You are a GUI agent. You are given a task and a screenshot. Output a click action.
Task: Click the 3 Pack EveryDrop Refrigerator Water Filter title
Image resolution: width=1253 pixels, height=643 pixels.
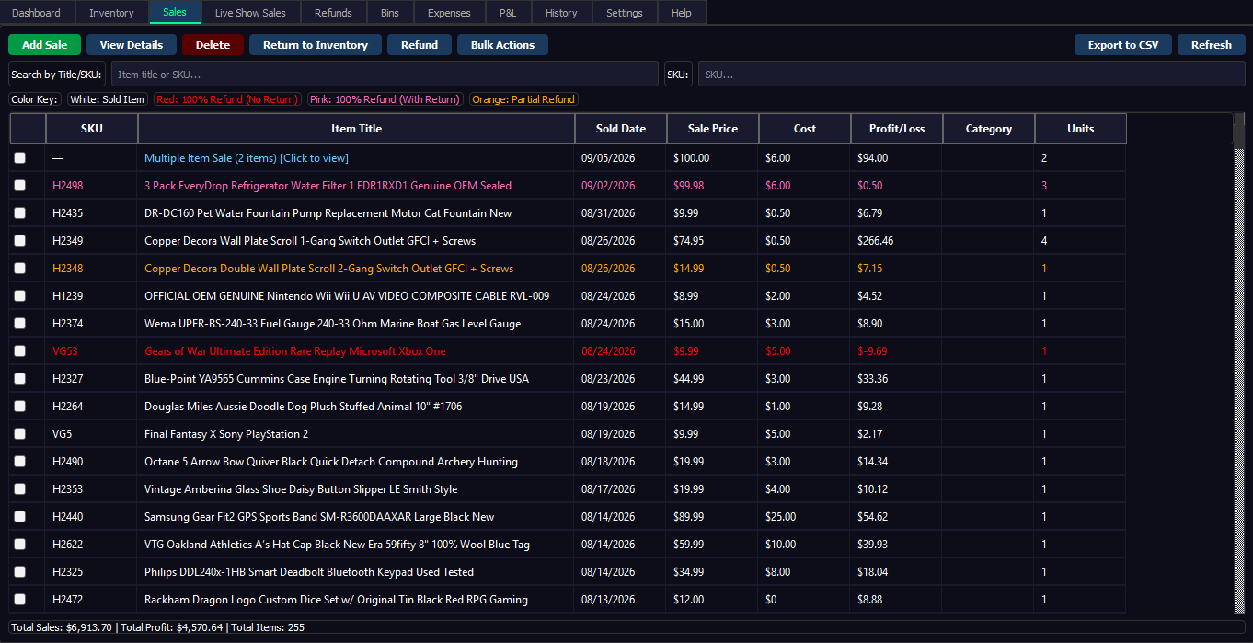pos(328,186)
